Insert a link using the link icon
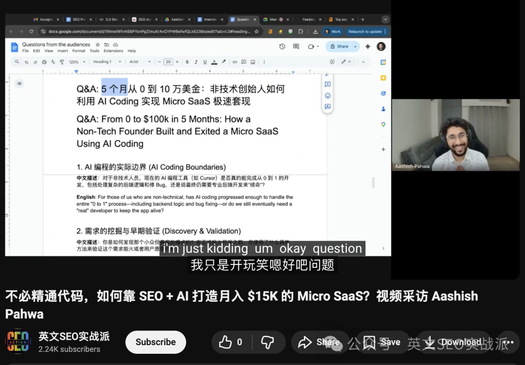The image size is (525, 365). (x=235, y=62)
